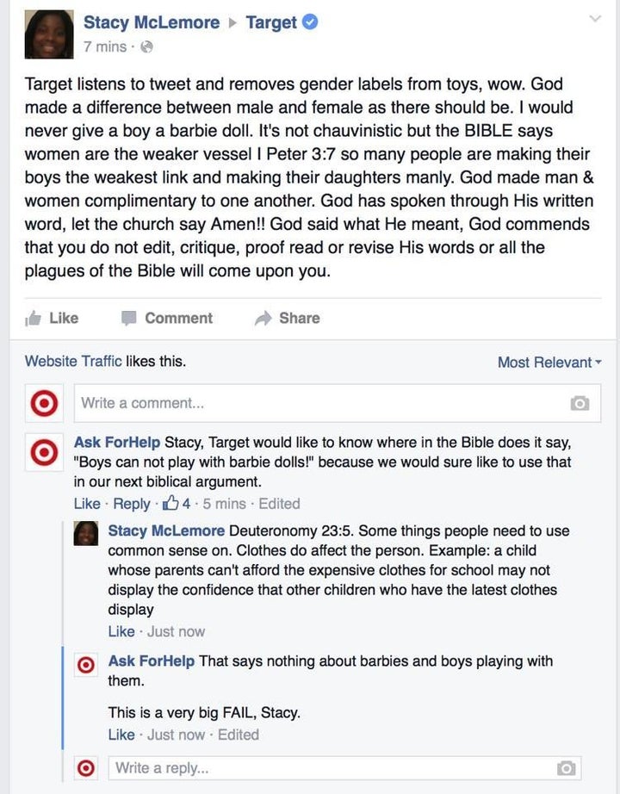Click camera icon in Write a comment box
The width and height of the screenshot is (620, 794).
(580, 403)
